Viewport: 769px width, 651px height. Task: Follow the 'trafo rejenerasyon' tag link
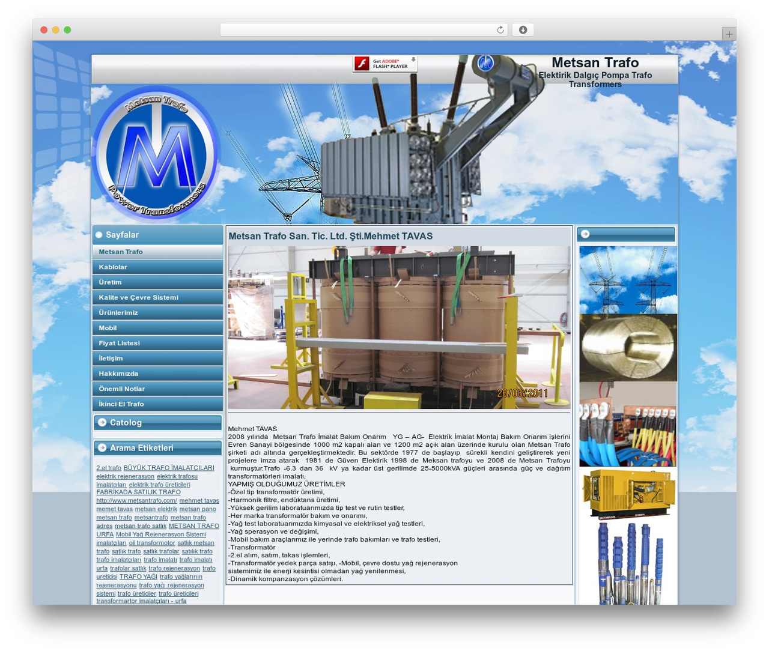coord(174,568)
